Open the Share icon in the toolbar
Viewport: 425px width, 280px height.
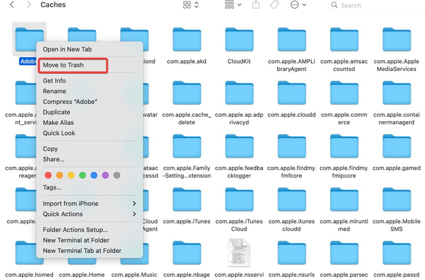coord(256,5)
